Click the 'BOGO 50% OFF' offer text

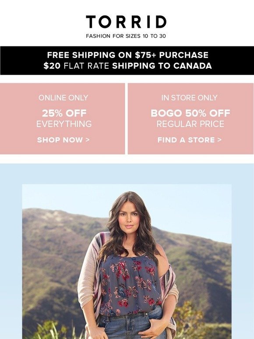[x=190, y=113]
